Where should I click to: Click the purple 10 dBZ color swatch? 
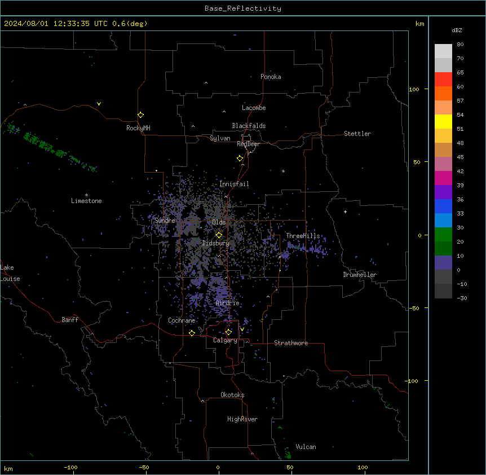443,263
